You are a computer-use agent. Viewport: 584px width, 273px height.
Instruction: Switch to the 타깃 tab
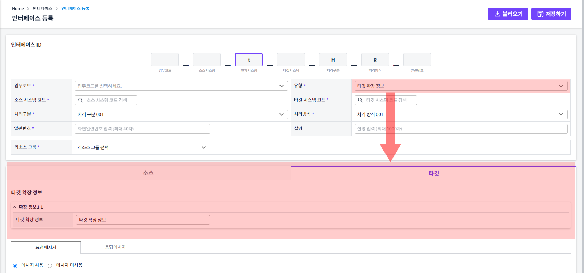[x=433, y=173]
